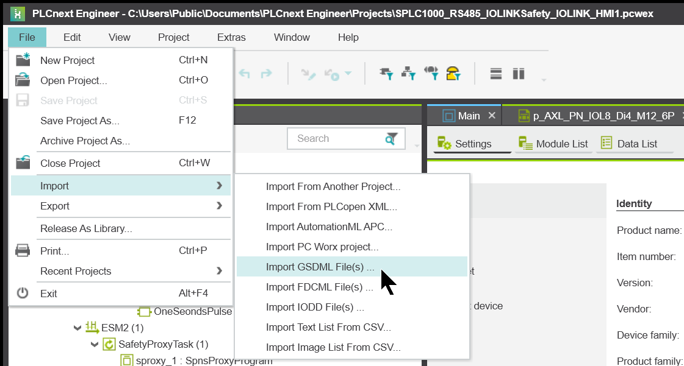
Task: Open the toolbar overflow dropdown arrow
Action: tap(544, 80)
